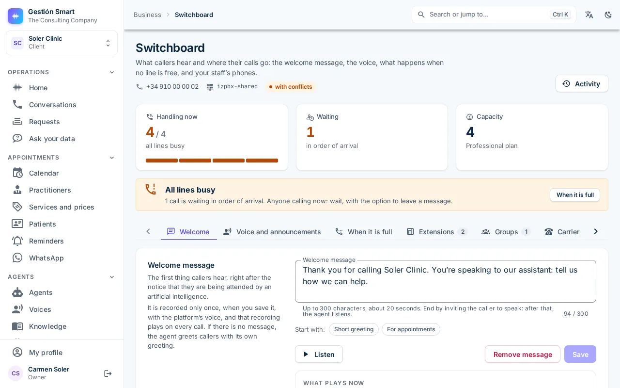Click the Waiting queue icon
620x388 pixels.
click(x=310, y=117)
